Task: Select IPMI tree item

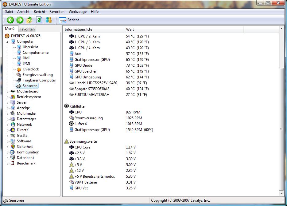Action: click(x=26, y=64)
